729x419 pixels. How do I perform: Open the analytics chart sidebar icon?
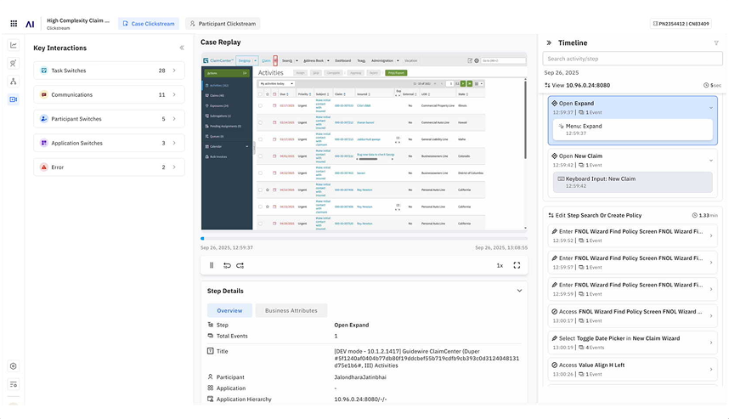tap(14, 45)
